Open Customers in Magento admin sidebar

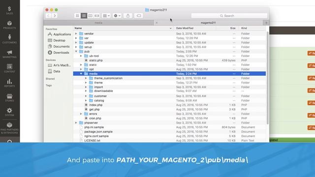tap(9, 39)
